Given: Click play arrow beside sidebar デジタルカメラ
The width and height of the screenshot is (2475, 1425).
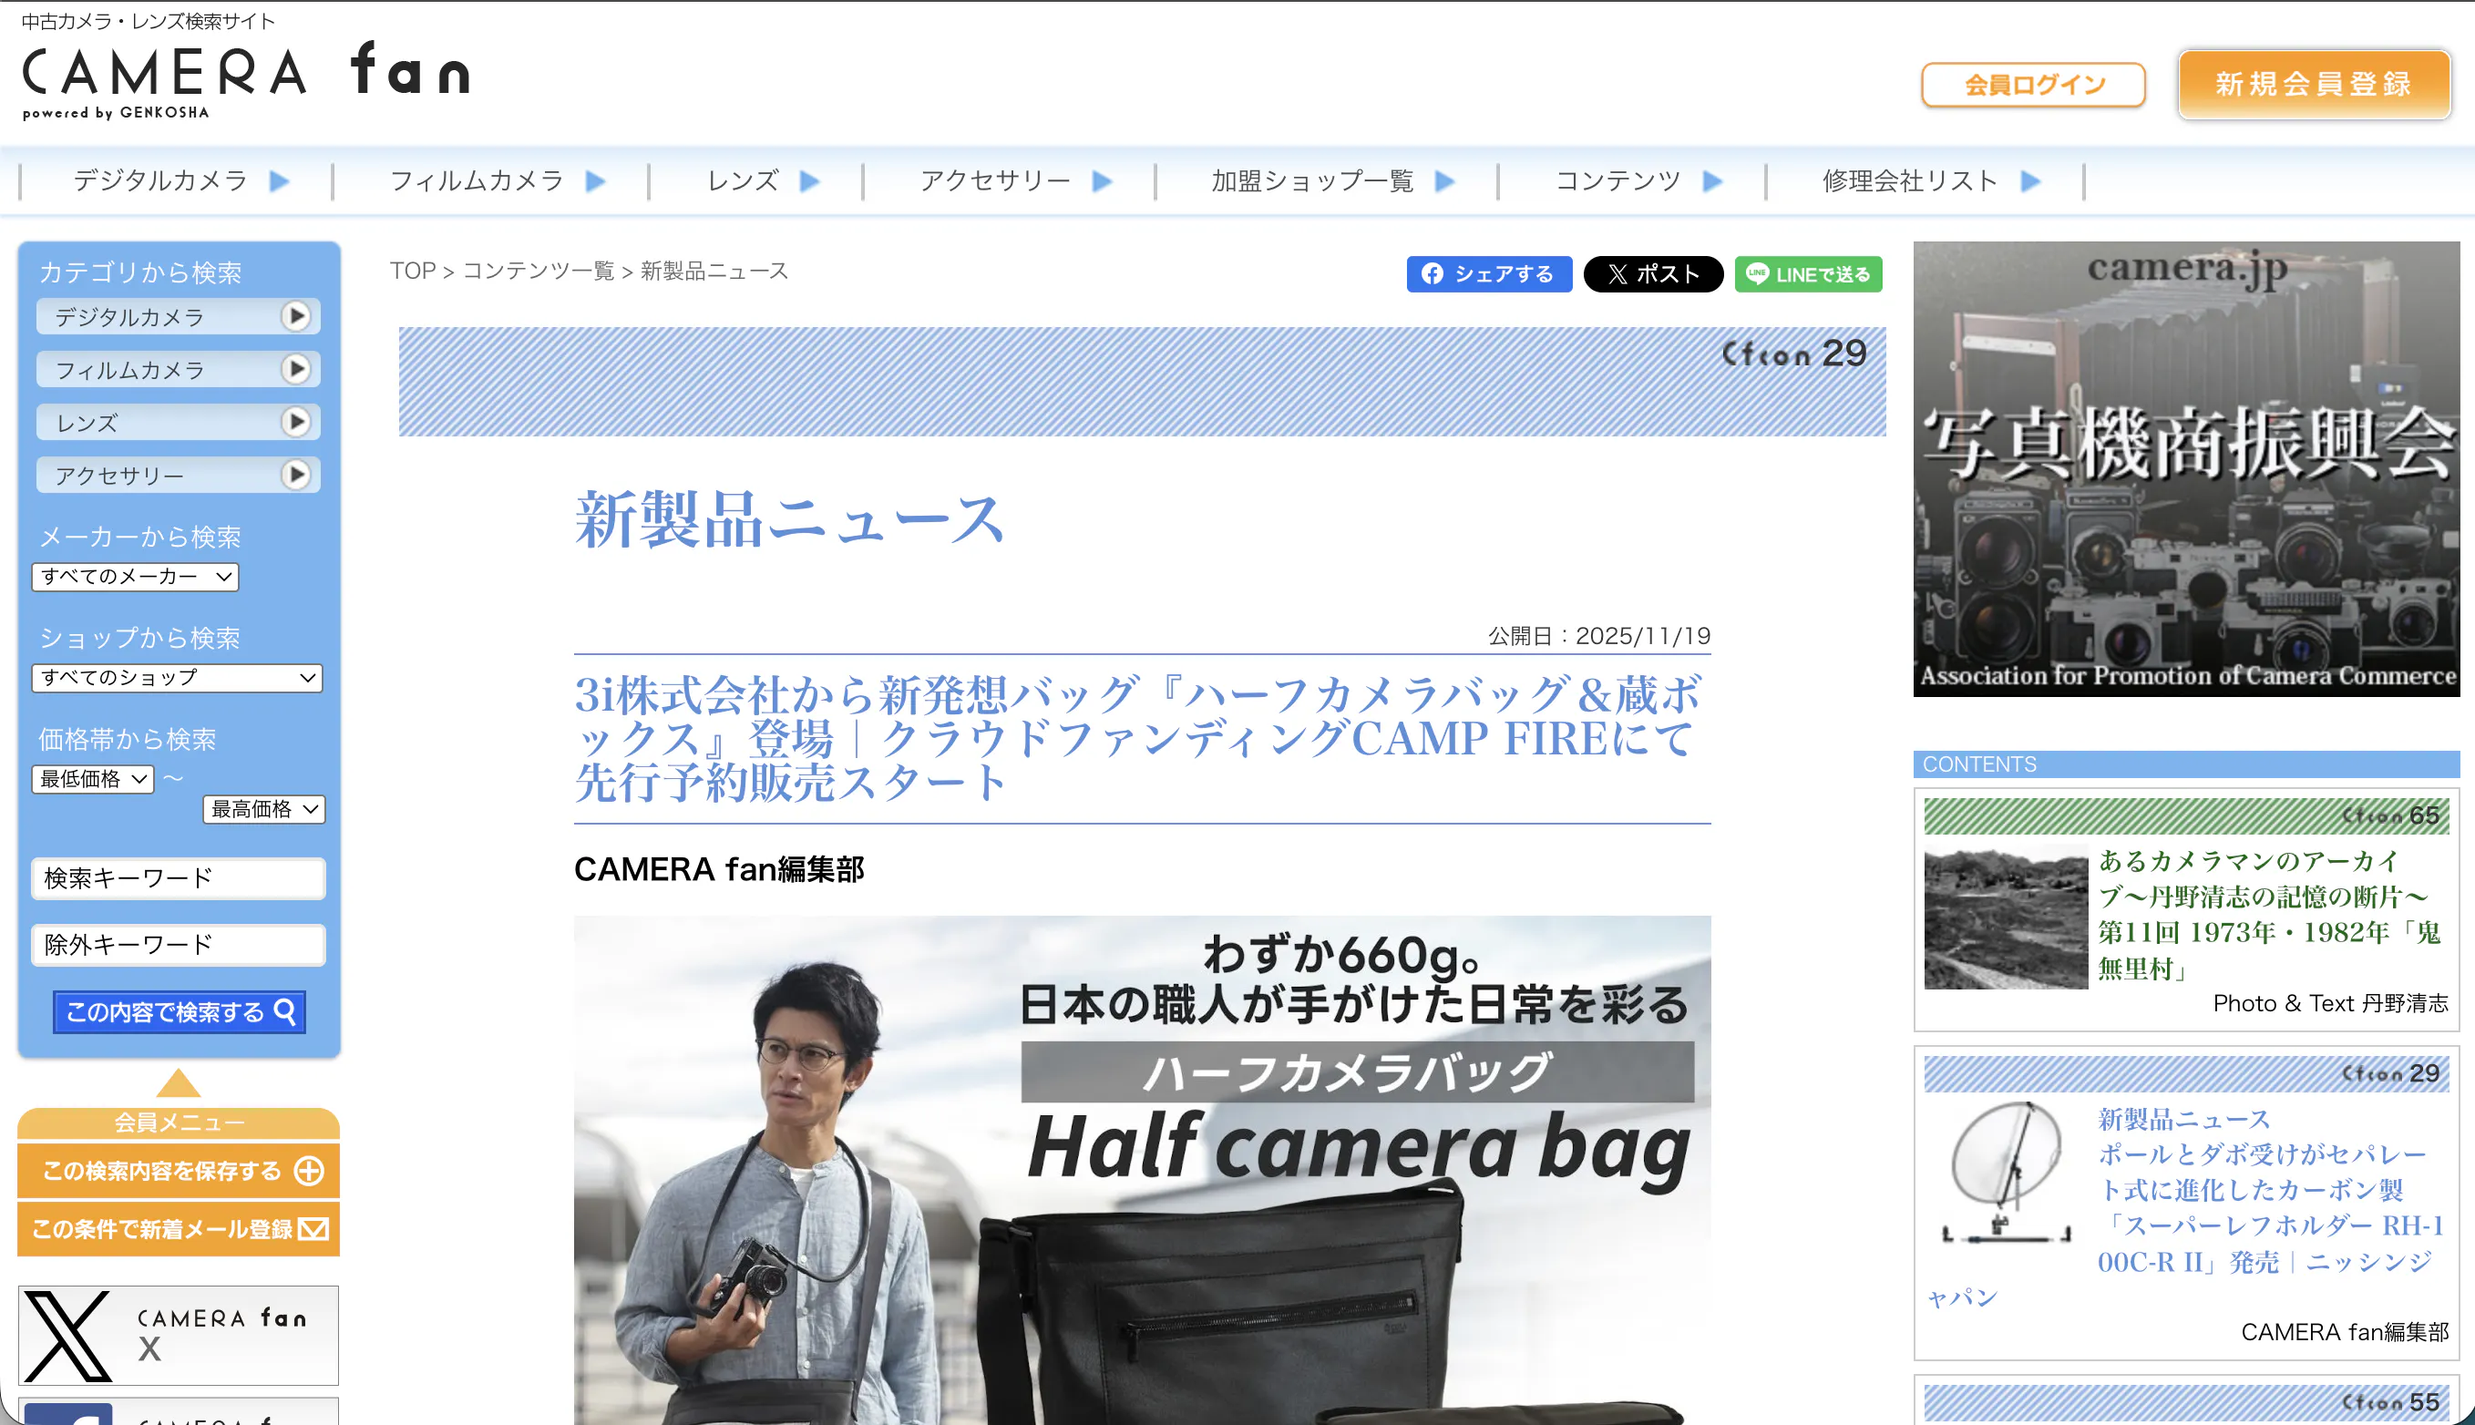Looking at the screenshot, I should [295, 316].
